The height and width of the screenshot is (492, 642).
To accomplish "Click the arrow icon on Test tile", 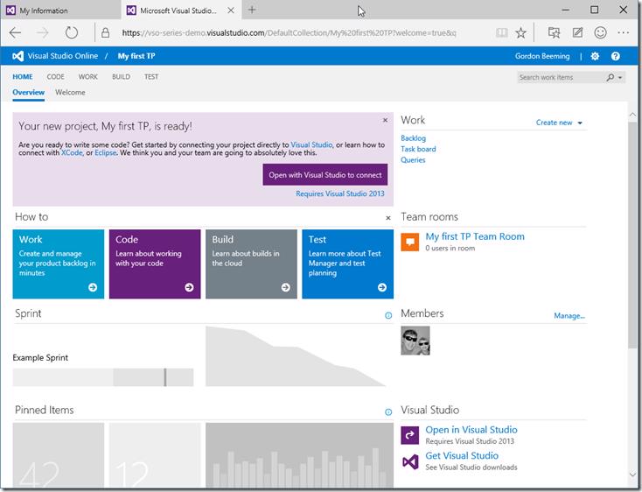I will pos(382,287).
